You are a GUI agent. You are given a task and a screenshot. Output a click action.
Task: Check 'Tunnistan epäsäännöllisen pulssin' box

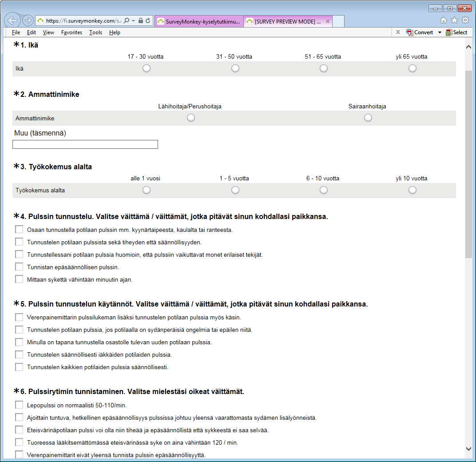[x=19, y=267]
